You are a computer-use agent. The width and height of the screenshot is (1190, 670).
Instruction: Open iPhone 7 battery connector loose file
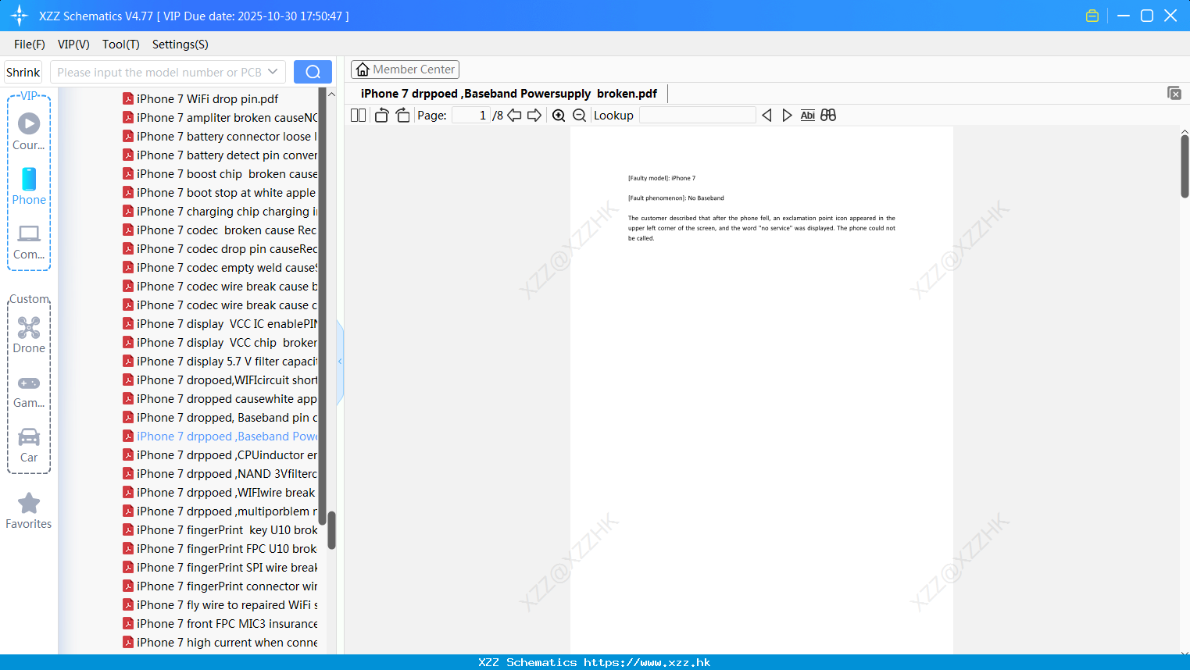pos(220,136)
